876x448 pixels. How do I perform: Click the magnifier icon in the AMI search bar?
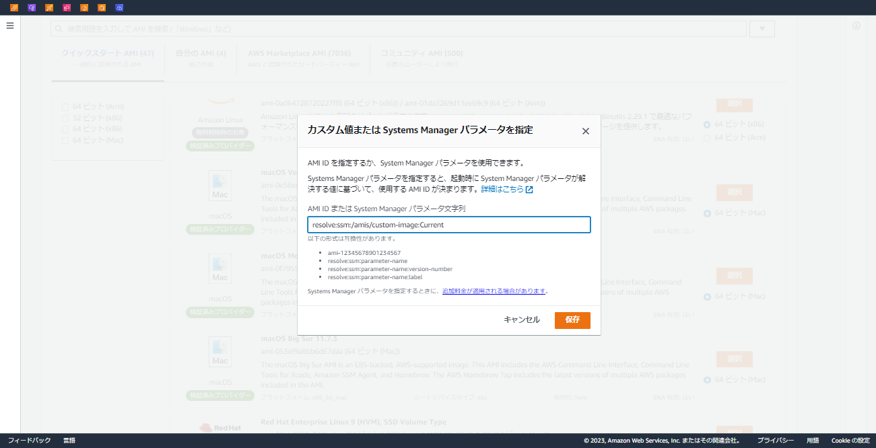point(59,28)
